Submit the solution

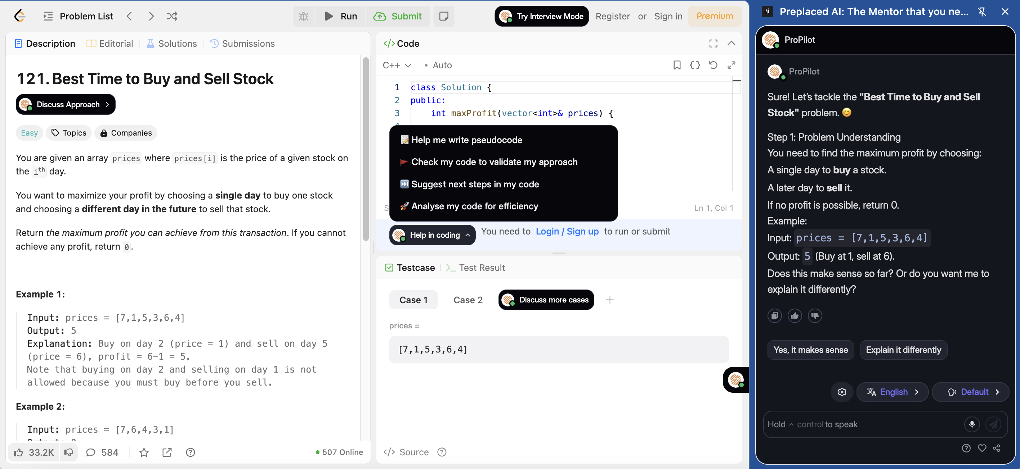(x=397, y=16)
